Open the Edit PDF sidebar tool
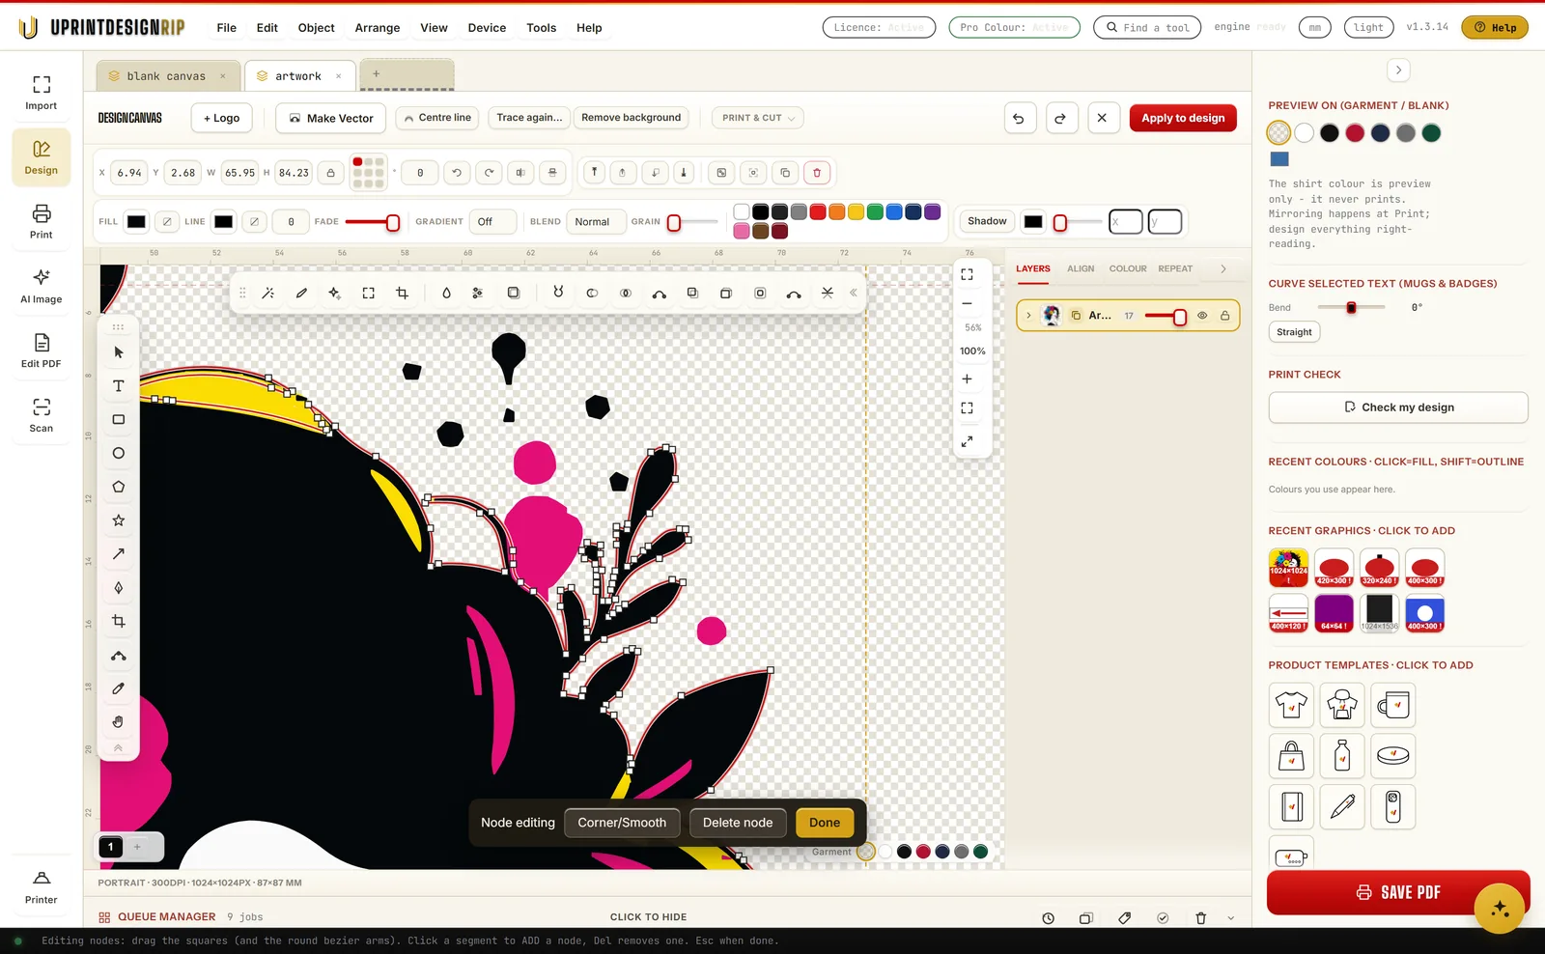1545x954 pixels. pyautogui.click(x=42, y=351)
